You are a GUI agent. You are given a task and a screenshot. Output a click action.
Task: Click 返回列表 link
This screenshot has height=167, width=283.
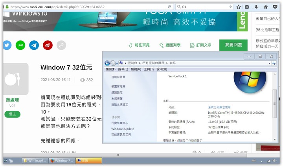pos(170,45)
